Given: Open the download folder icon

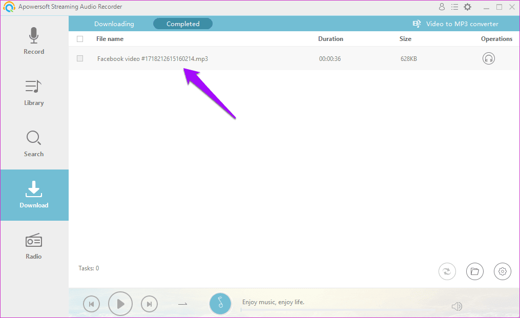Looking at the screenshot, I should pos(475,271).
